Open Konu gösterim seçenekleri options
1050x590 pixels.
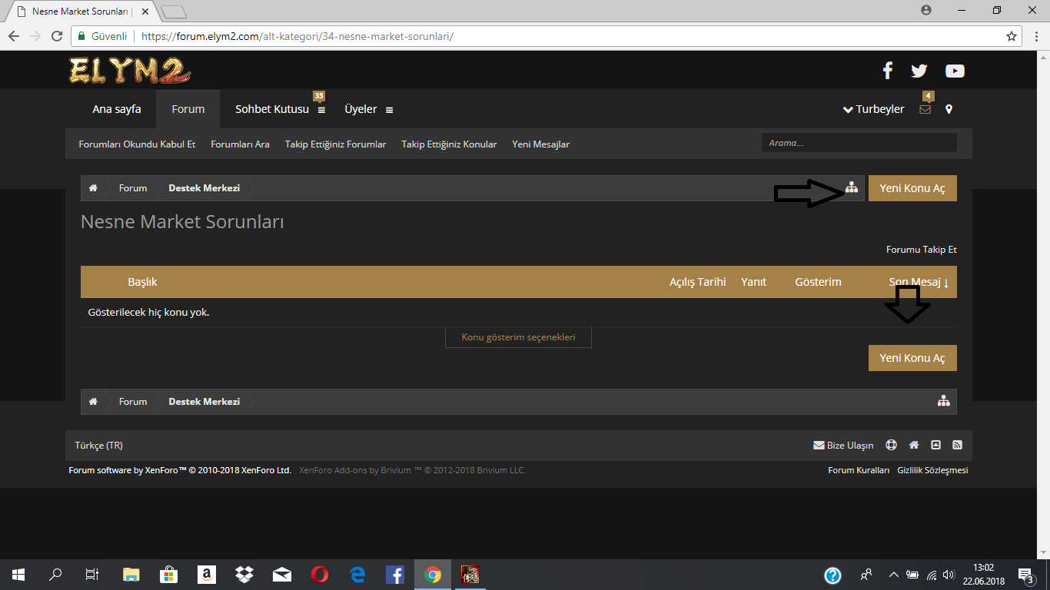[518, 337]
